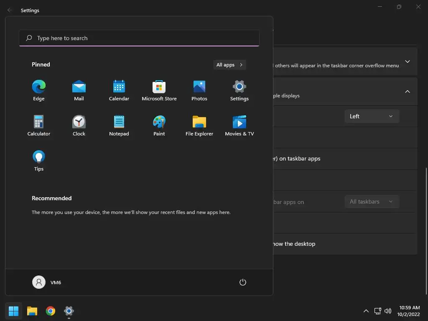Viewport: 428px width, 321px height.
Task: Open the Calculator app
Action: (x=39, y=126)
